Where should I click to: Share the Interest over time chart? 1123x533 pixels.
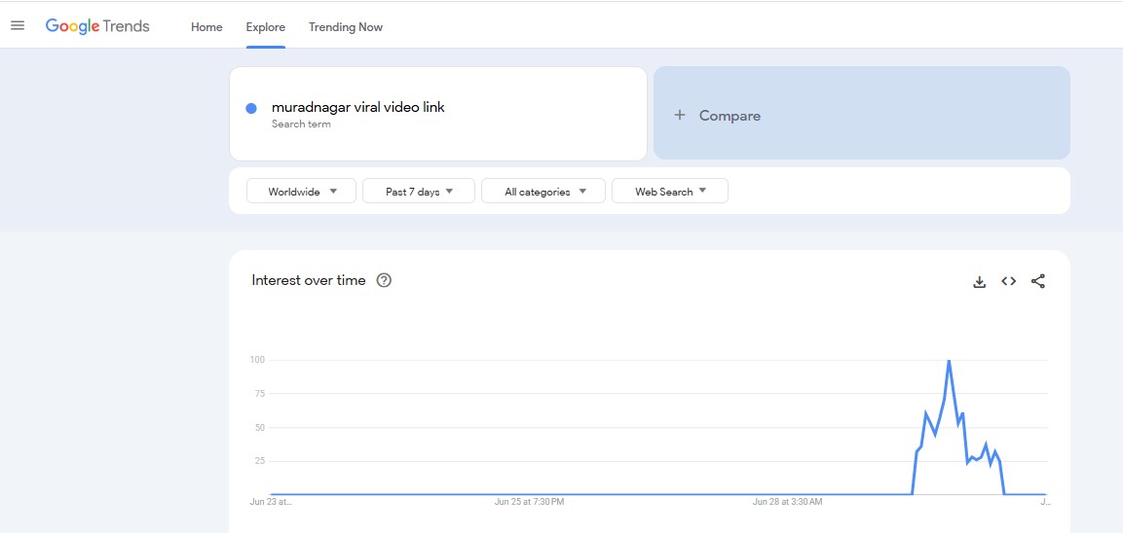point(1037,282)
